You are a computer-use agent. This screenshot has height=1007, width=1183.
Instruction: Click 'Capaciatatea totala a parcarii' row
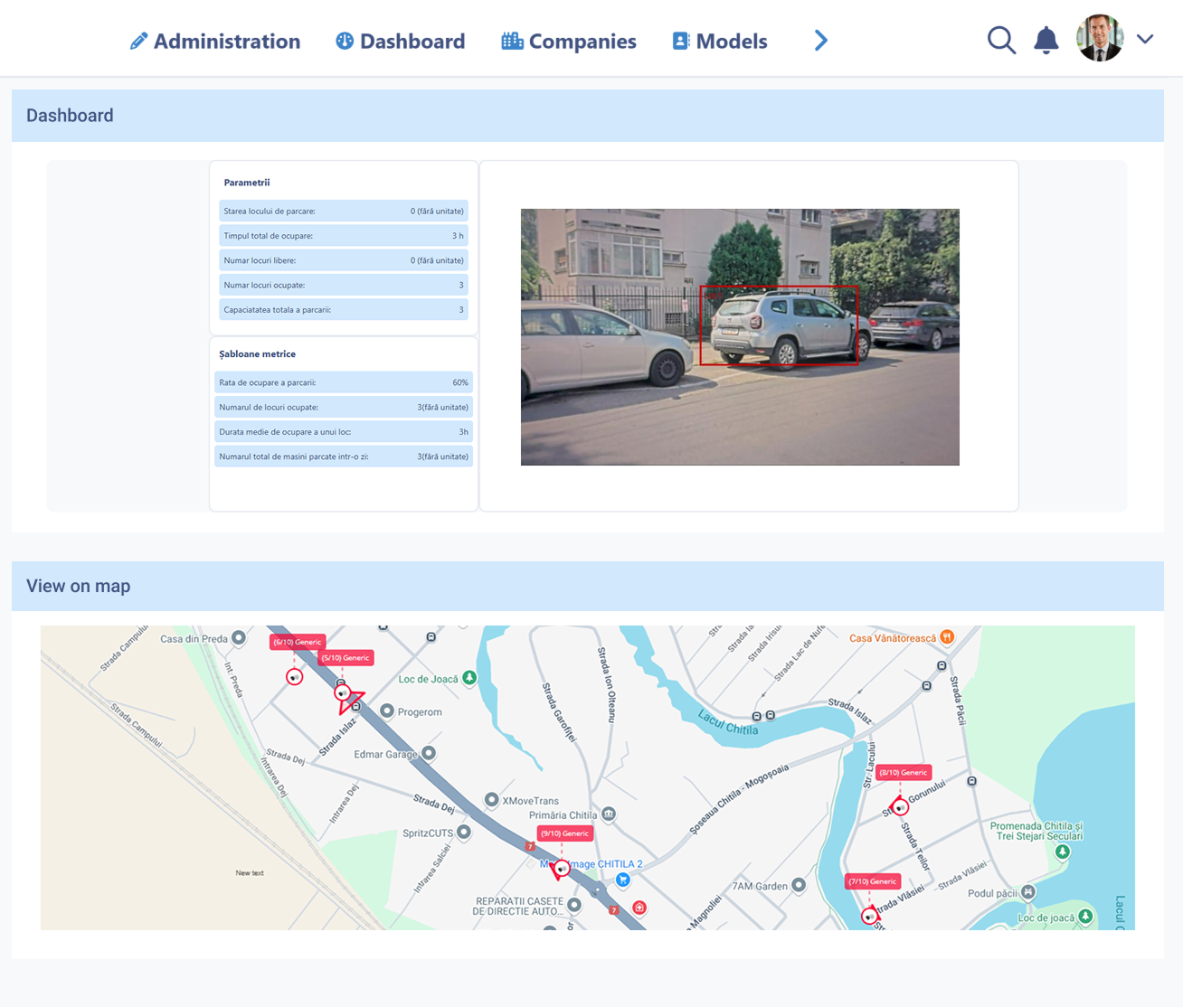[344, 309]
